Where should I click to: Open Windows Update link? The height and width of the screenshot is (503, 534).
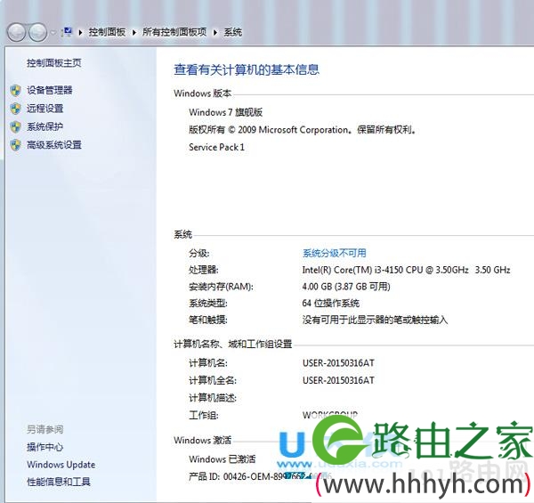[61, 465]
